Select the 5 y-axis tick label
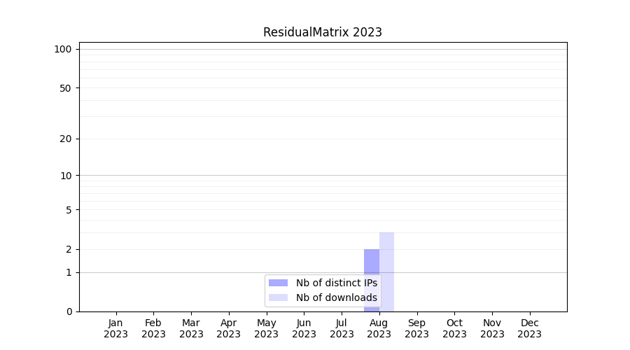Viewport: 630px width, 350px height. point(69,210)
